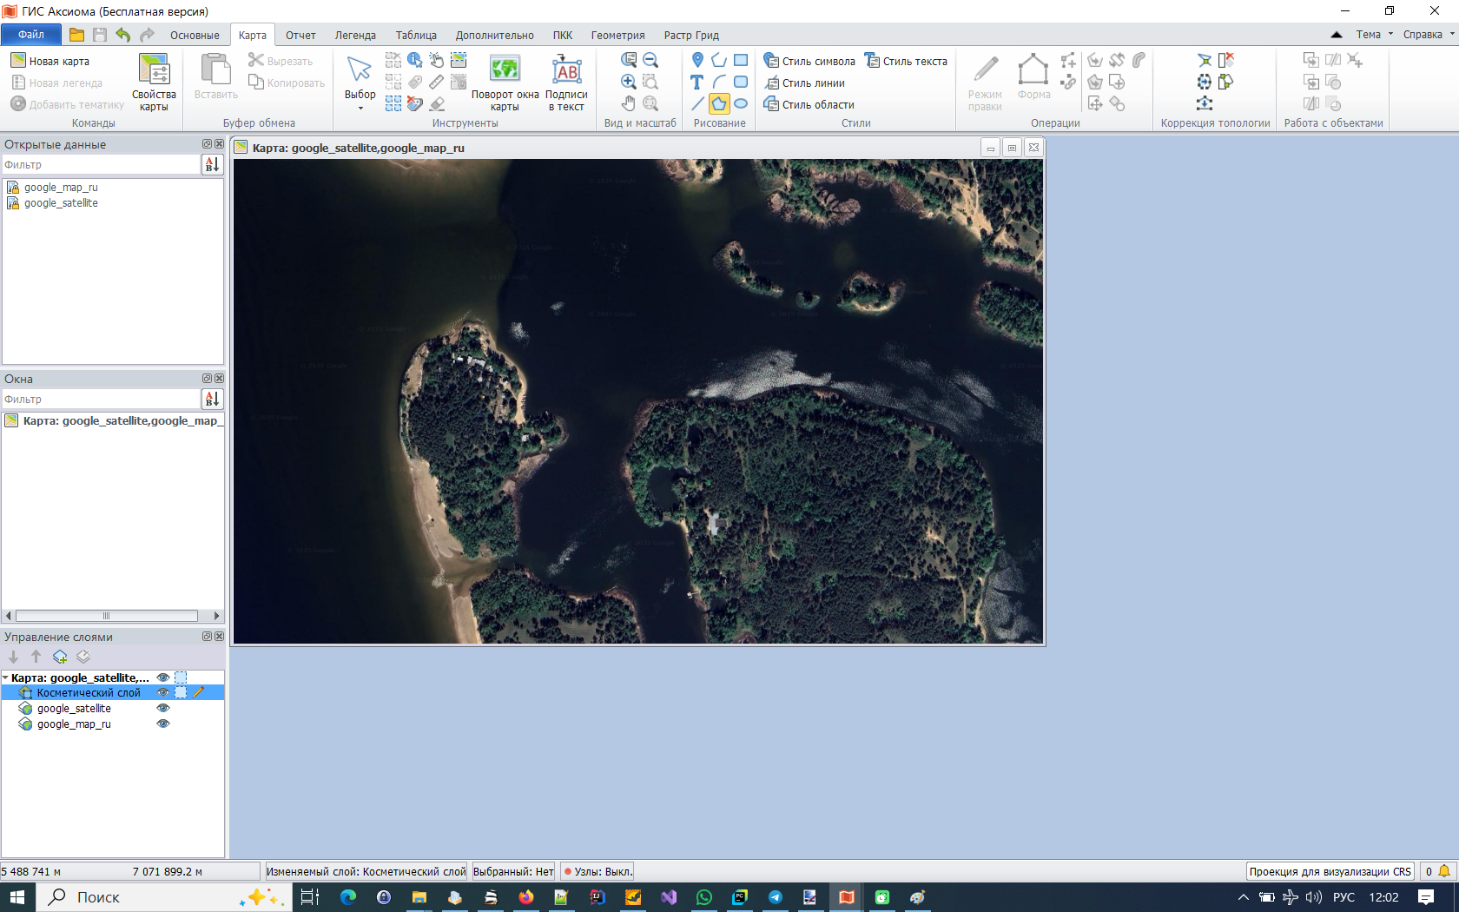The height and width of the screenshot is (912, 1459).
Task: Select the point marker drawing tool
Action: [696, 60]
